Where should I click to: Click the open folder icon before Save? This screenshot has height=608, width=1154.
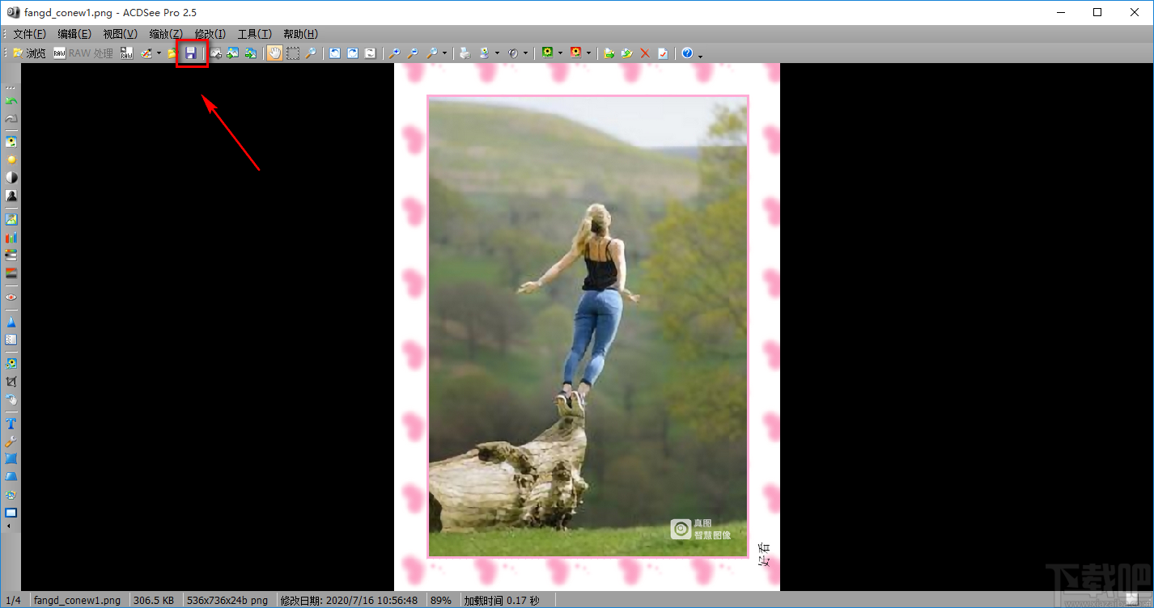[172, 53]
